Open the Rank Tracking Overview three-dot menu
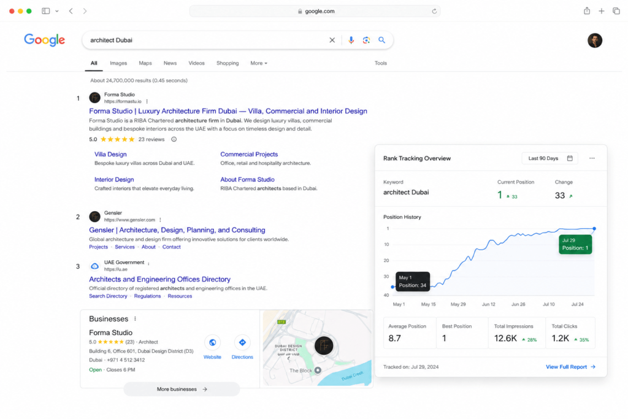The width and height of the screenshot is (628, 419). coord(592,158)
